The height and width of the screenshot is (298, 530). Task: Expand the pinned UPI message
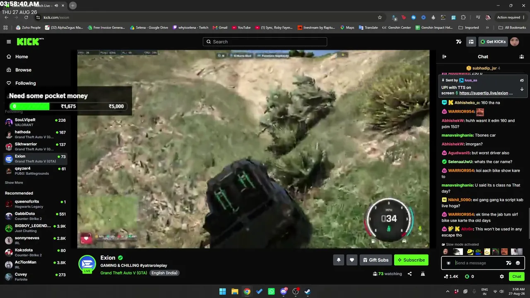click(x=522, y=89)
